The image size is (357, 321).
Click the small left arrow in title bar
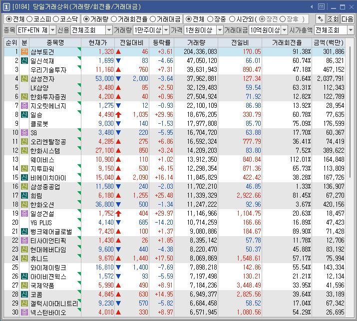(312, 7)
